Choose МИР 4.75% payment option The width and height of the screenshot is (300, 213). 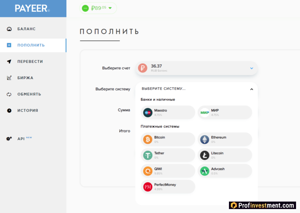tap(225, 113)
